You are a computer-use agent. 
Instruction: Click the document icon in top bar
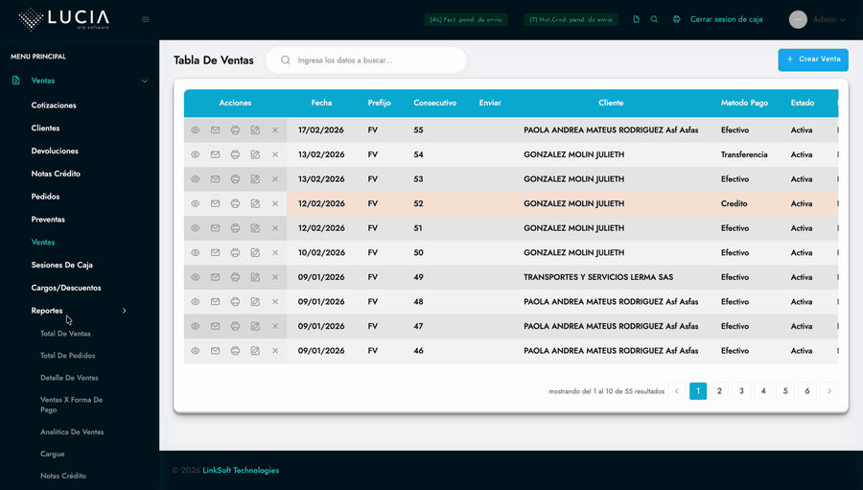point(636,19)
